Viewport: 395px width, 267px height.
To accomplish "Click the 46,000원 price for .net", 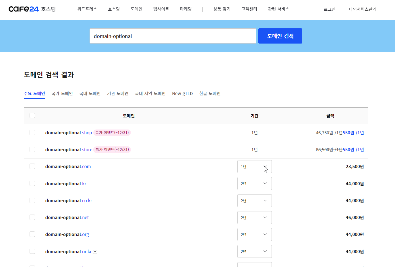I will [x=355, y=217].
